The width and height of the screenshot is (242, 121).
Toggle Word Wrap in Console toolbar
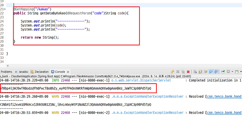tap(206, 71)
